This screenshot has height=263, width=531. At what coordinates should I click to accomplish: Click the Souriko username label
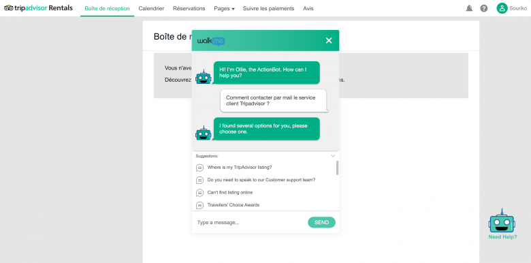tap(518, 8)
